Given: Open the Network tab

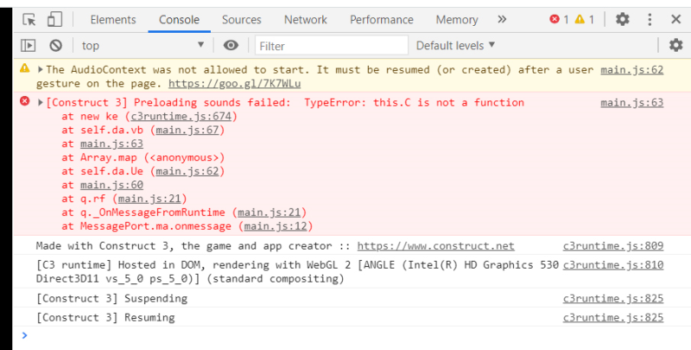Looking at the screenshot, I should pyautogui.click(x=306, y=20).
